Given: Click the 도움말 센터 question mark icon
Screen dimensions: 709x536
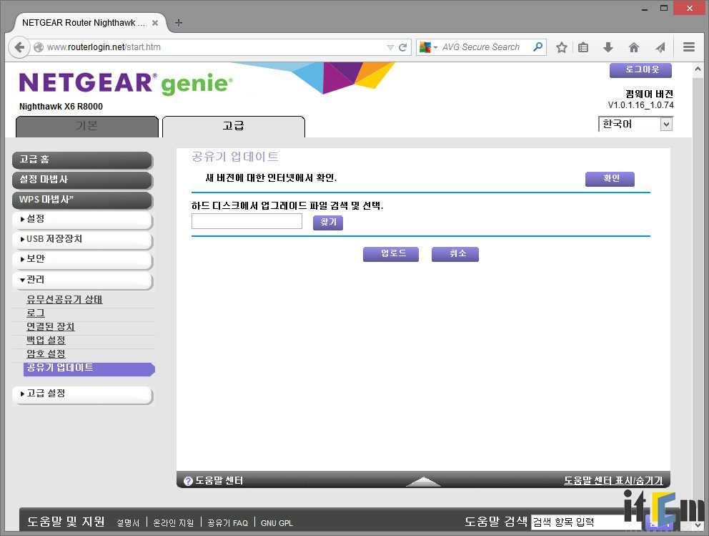Looking at the screenshot, I should pos(188,481).
